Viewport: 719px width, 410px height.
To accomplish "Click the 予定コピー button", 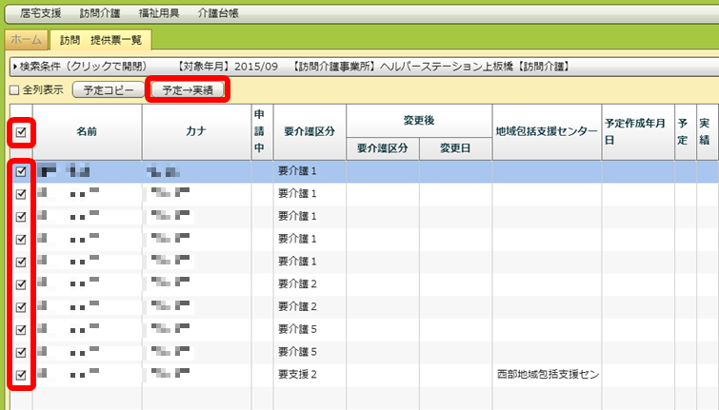I will coord(109,91).
